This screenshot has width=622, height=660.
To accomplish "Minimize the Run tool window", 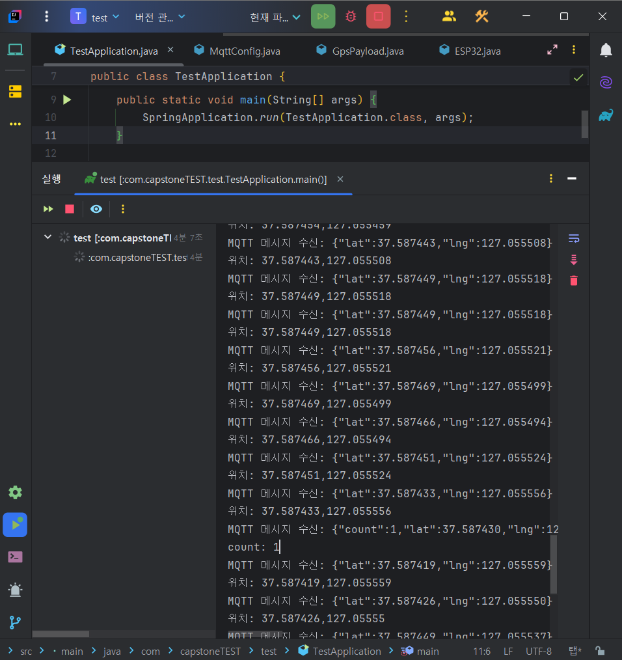I will 571,178.
